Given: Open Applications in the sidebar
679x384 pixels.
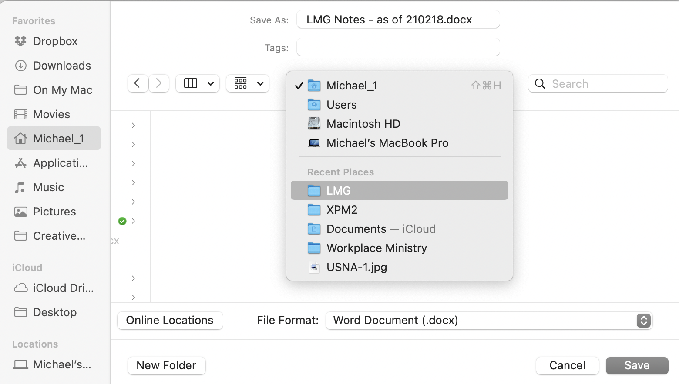Looking at the screenshot, I should coord(54,163).
